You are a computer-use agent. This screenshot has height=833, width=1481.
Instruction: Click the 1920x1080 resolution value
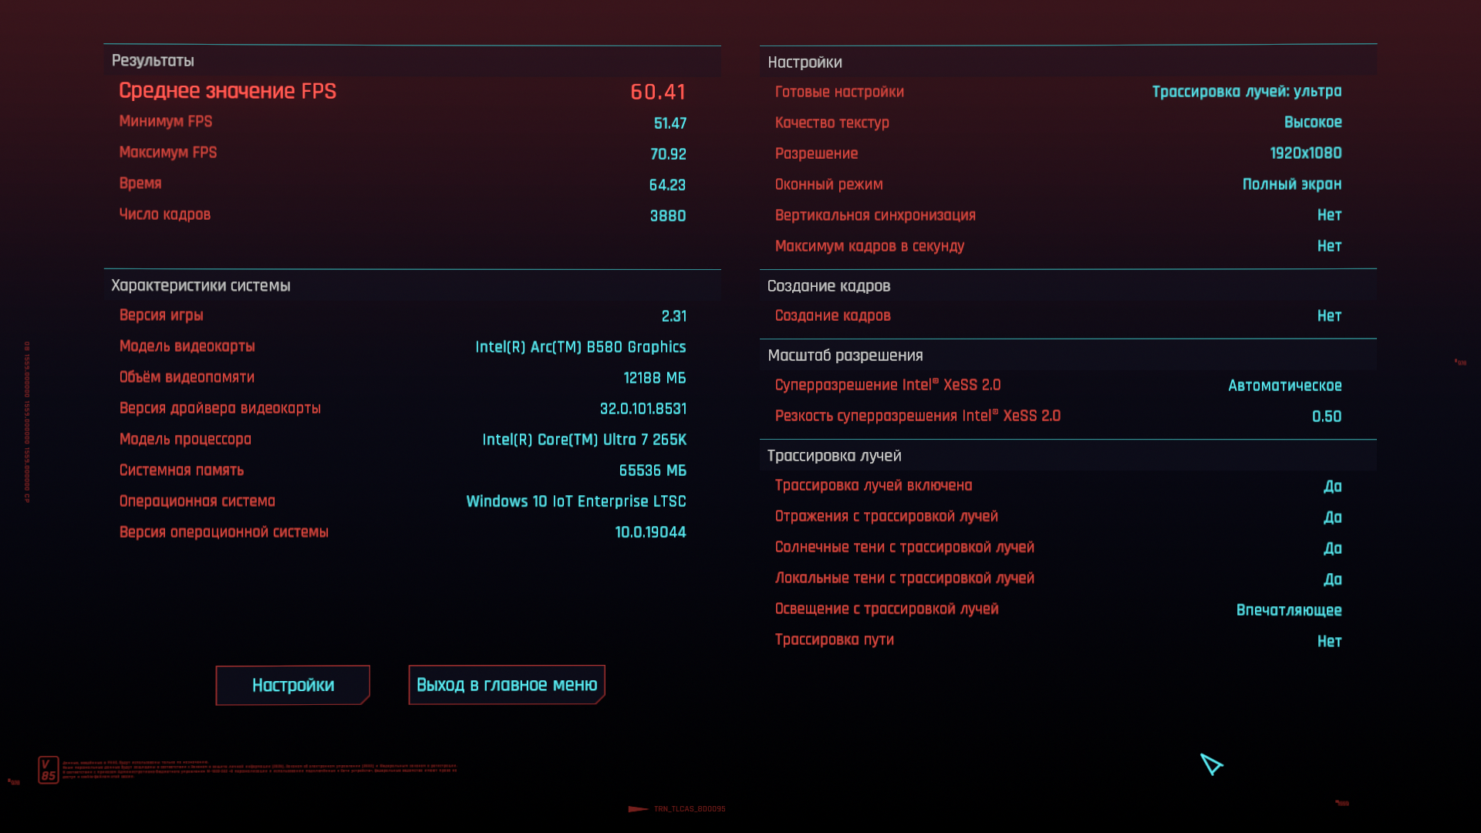coord(1305,153)
